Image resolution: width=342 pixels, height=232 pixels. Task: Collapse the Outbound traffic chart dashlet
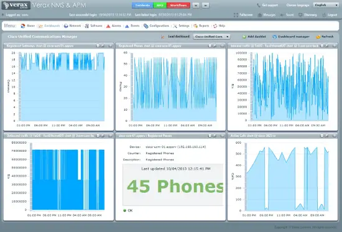tap(110, 136)
